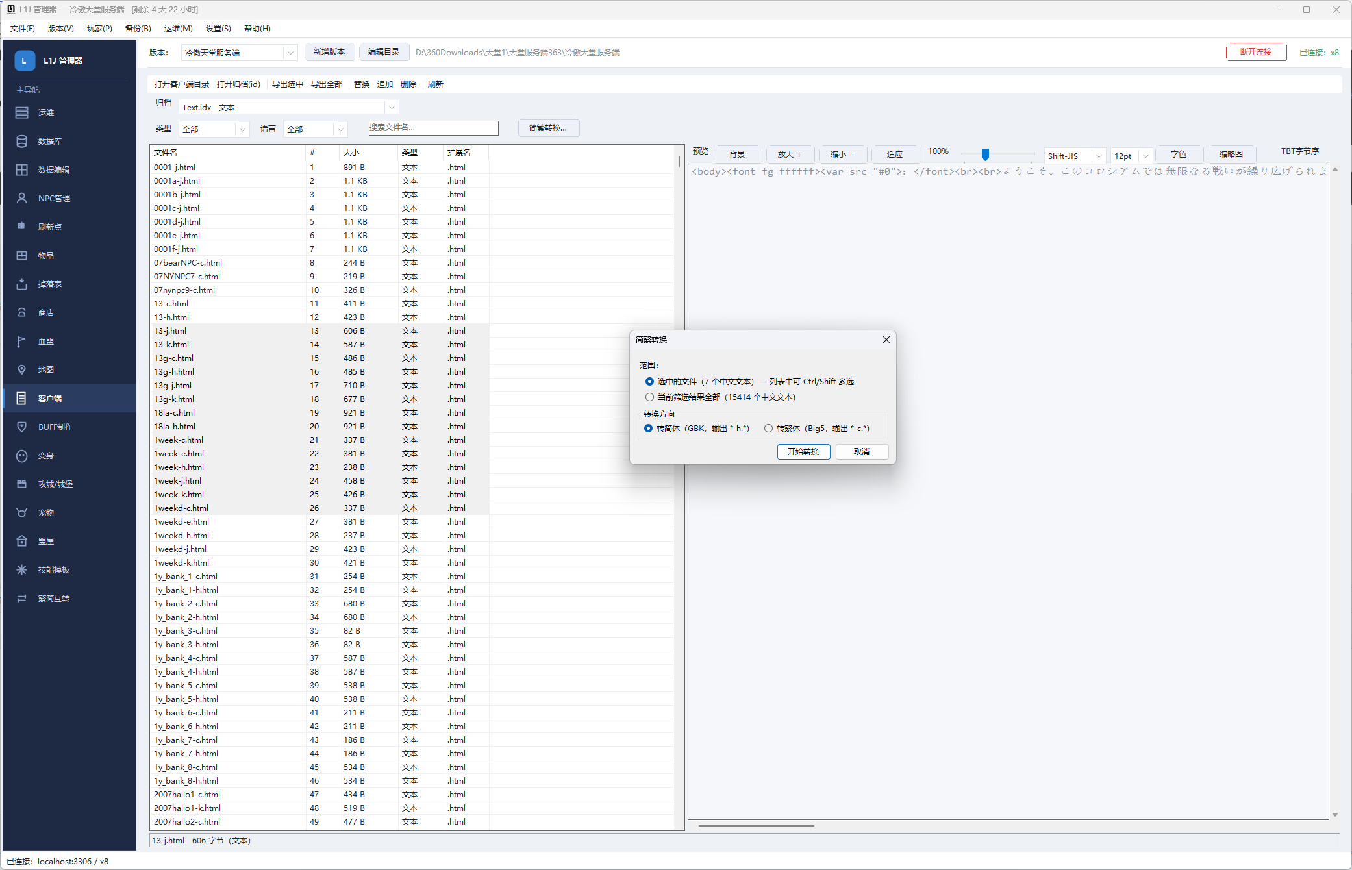The height and width of the screenshot is (870, 1352).
Task: Open the 物品 items icon
Action: coord(22,255)
